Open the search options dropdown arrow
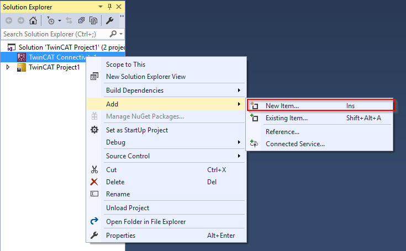 point(121,34)
